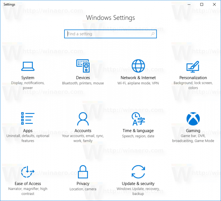
Task: Select the Personalization paintbrush icon
Action: click(x=193, y=66)
